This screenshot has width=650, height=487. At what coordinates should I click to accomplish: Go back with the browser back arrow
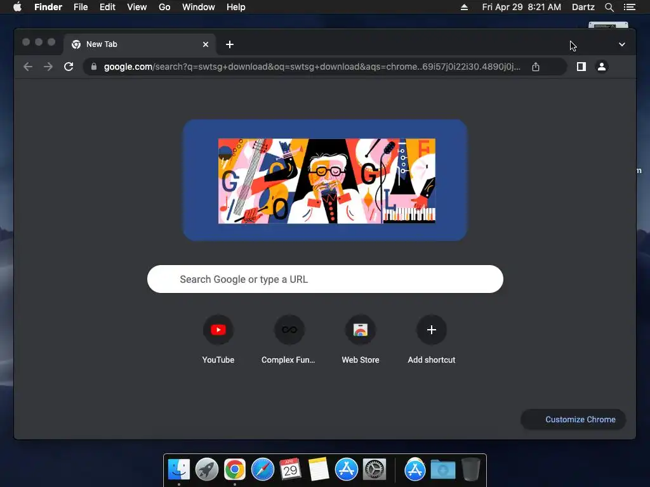coord(28,67)
